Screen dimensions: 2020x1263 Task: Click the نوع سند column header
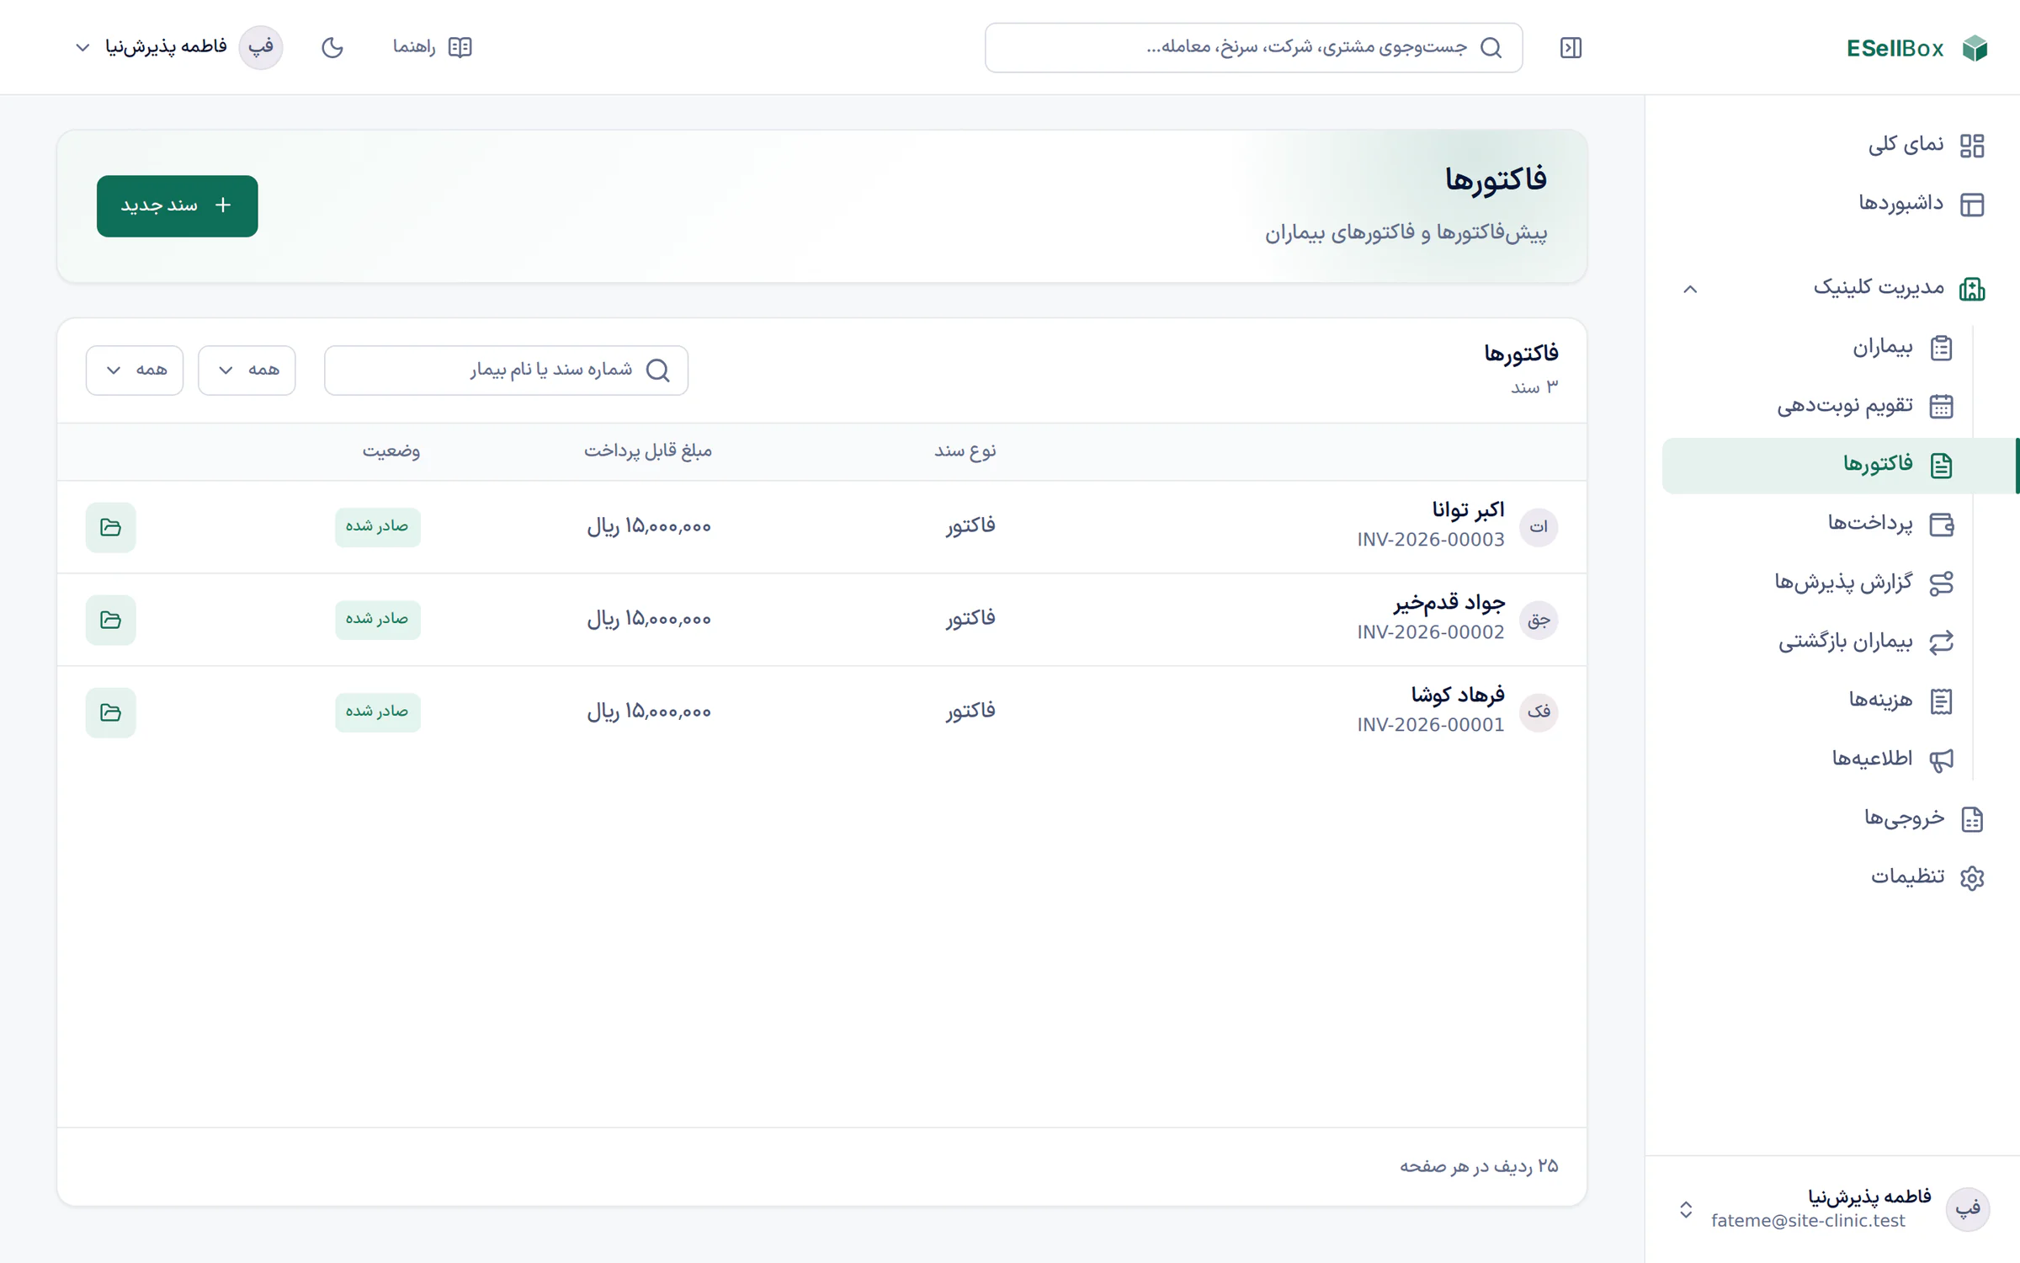(965, 451)
